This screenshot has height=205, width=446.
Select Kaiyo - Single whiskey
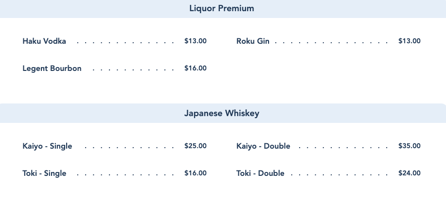[47, 146]
